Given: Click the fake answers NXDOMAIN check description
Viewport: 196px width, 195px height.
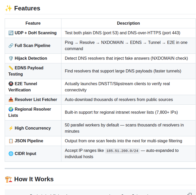Looking at the screenshot, I should pos(127,58).
